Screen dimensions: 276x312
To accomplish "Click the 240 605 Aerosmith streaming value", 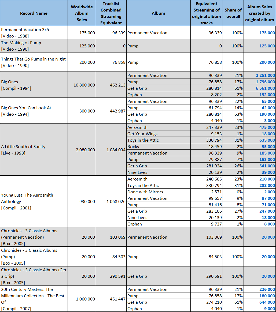I will point(214,179).
